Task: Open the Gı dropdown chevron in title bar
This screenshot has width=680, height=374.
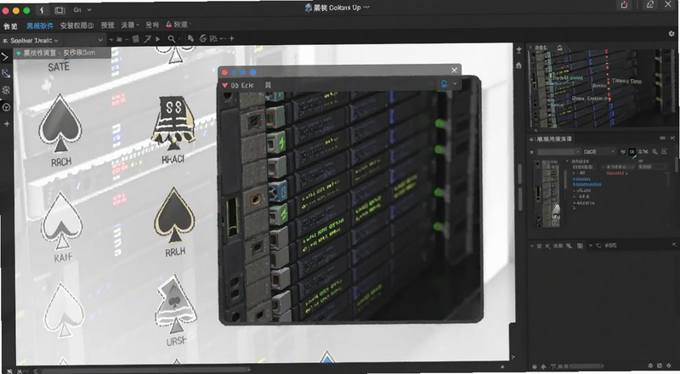Action: (89, 9)
